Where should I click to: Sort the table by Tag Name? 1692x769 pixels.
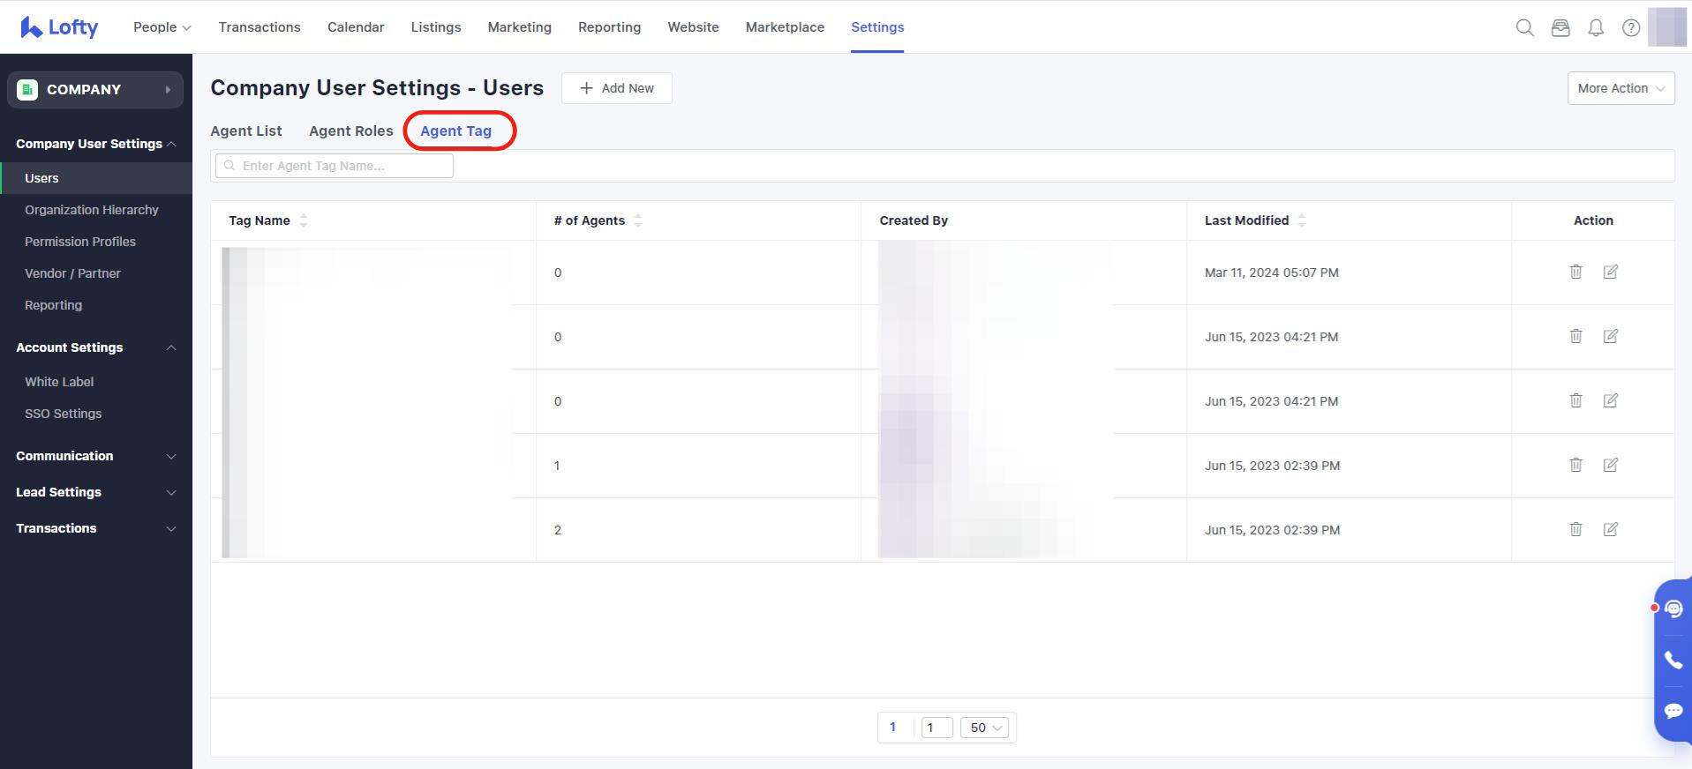click(x=304, y=220)
